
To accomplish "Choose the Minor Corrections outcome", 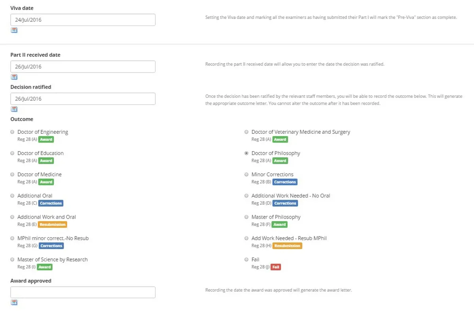I will [246, 174].
